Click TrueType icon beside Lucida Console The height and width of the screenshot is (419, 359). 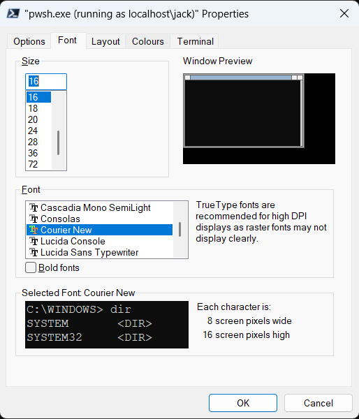click(34, 242)
